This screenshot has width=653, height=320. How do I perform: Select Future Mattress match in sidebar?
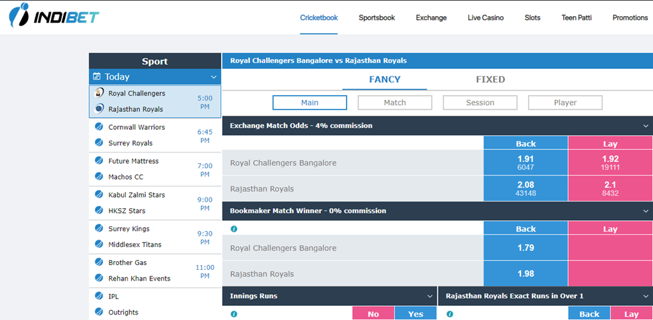pyautogui.click(x=155, y=169)
